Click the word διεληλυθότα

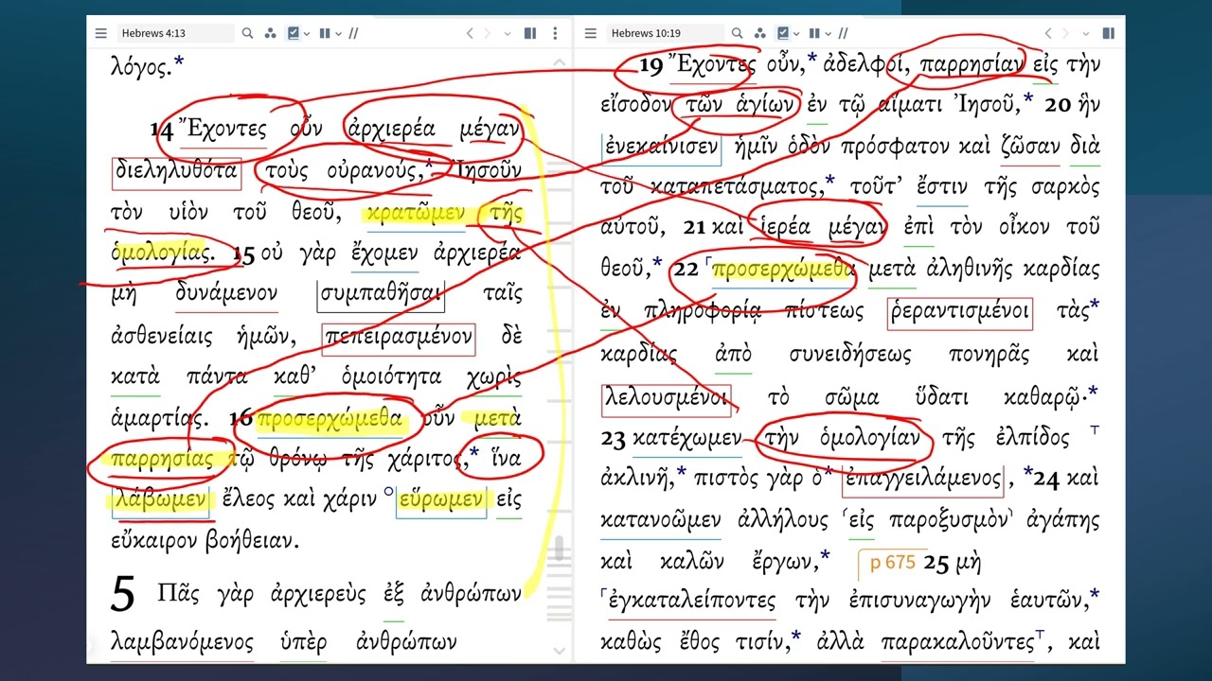click(x=175, y=173)
